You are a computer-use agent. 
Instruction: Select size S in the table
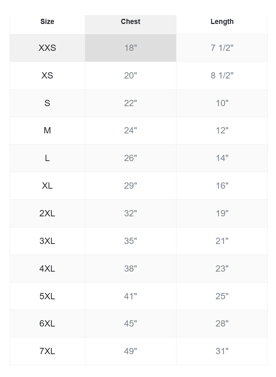47,103
